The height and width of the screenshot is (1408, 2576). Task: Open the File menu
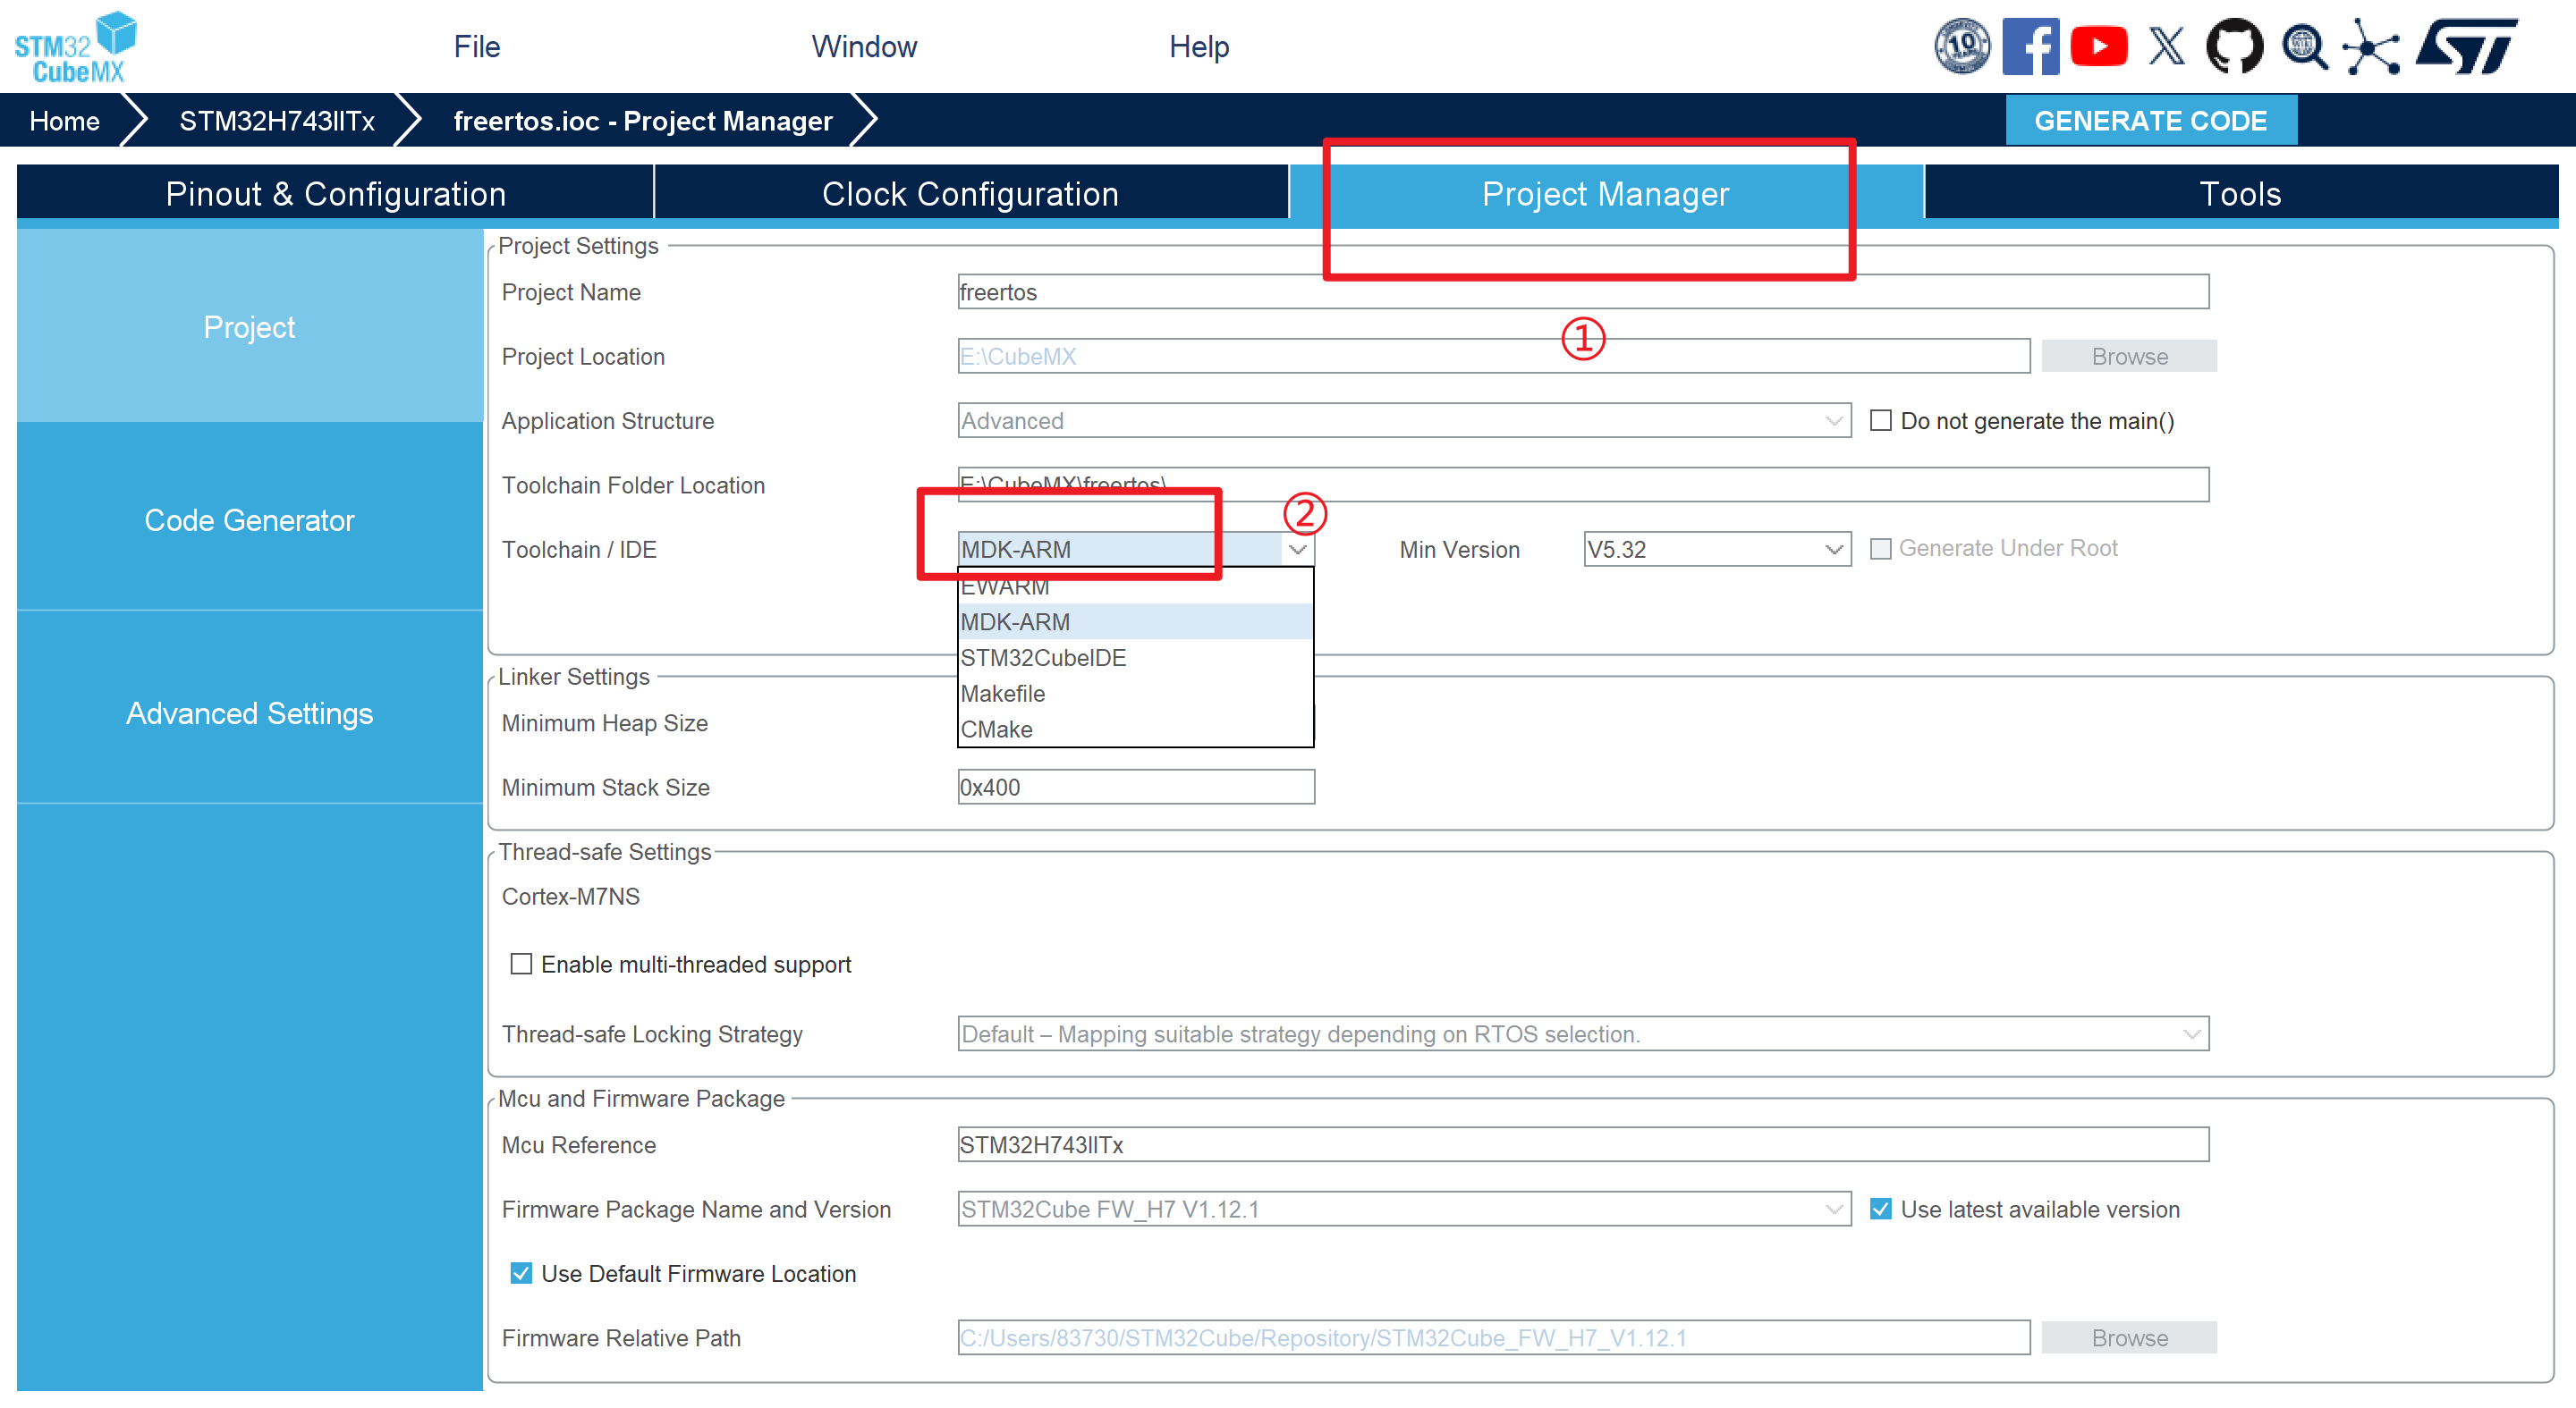click(476, 47)
